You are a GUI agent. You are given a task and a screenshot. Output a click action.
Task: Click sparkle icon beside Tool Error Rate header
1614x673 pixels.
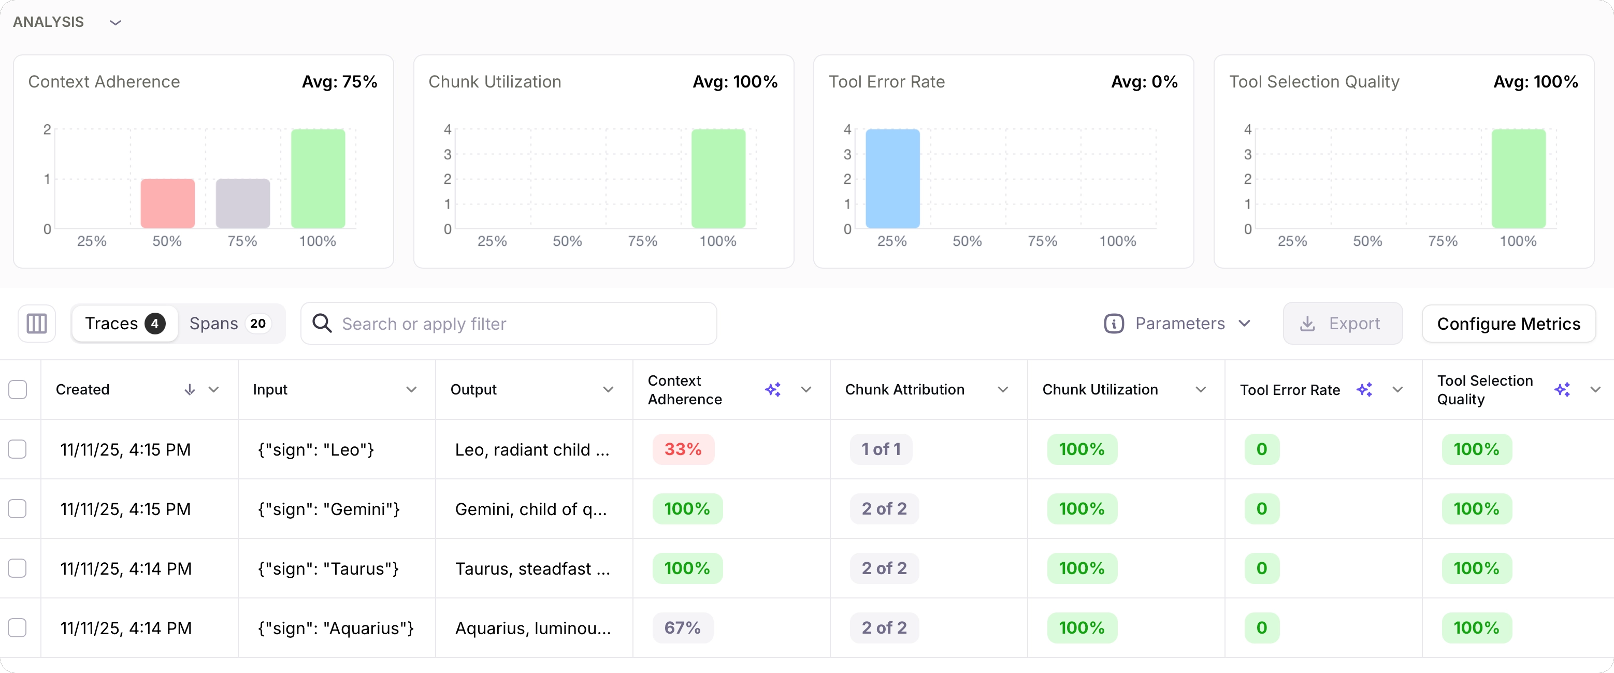coord(1364,389)
